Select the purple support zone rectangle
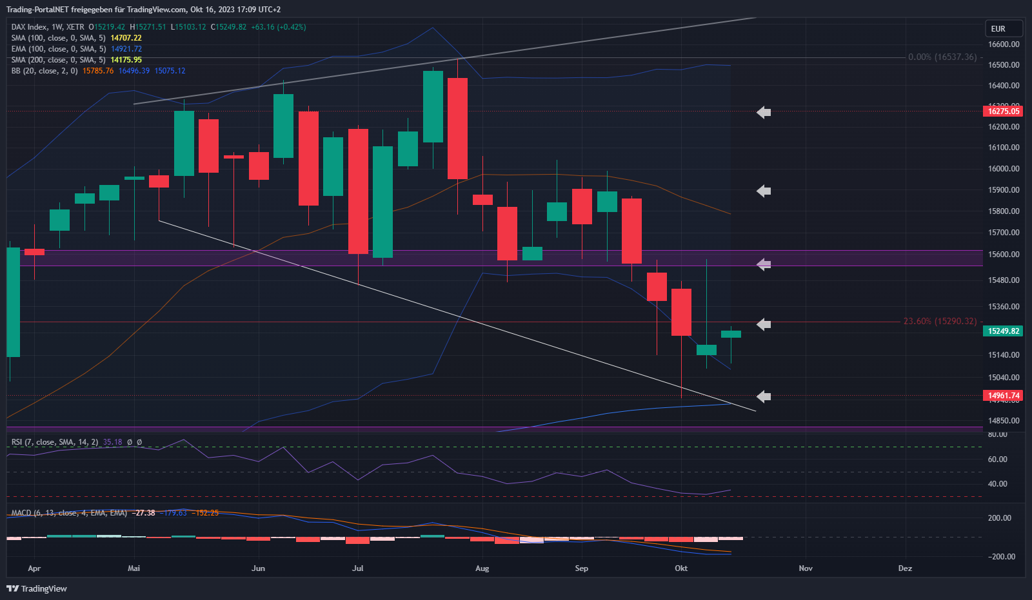The height and width of the screenshot is (600, 1032). coord(495,258)
